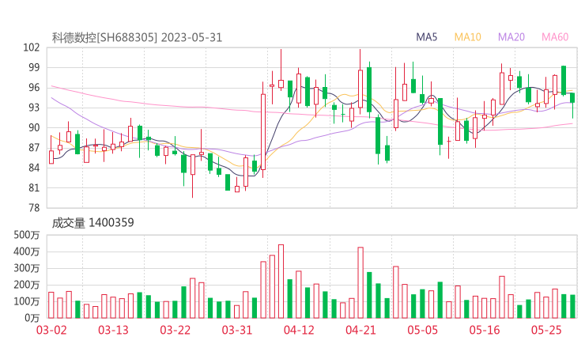Click the 93 price axis label
The height and width of the screenshot is (348, 585).
(34, 108)
